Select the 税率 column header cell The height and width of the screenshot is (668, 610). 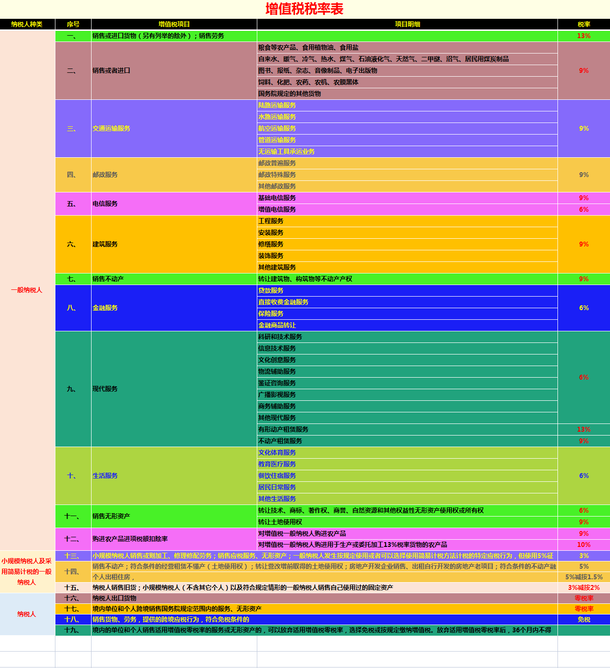(583, 24)
